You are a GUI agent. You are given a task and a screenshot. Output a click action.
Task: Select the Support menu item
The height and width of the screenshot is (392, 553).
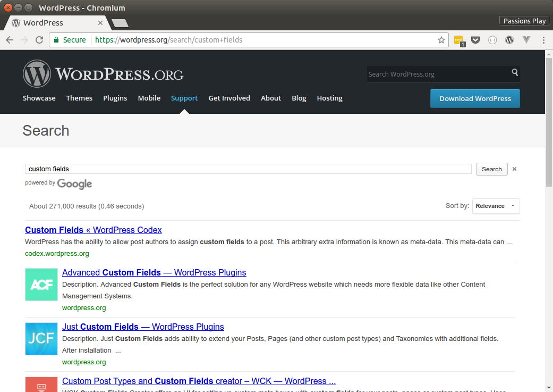tap(184, 98)
